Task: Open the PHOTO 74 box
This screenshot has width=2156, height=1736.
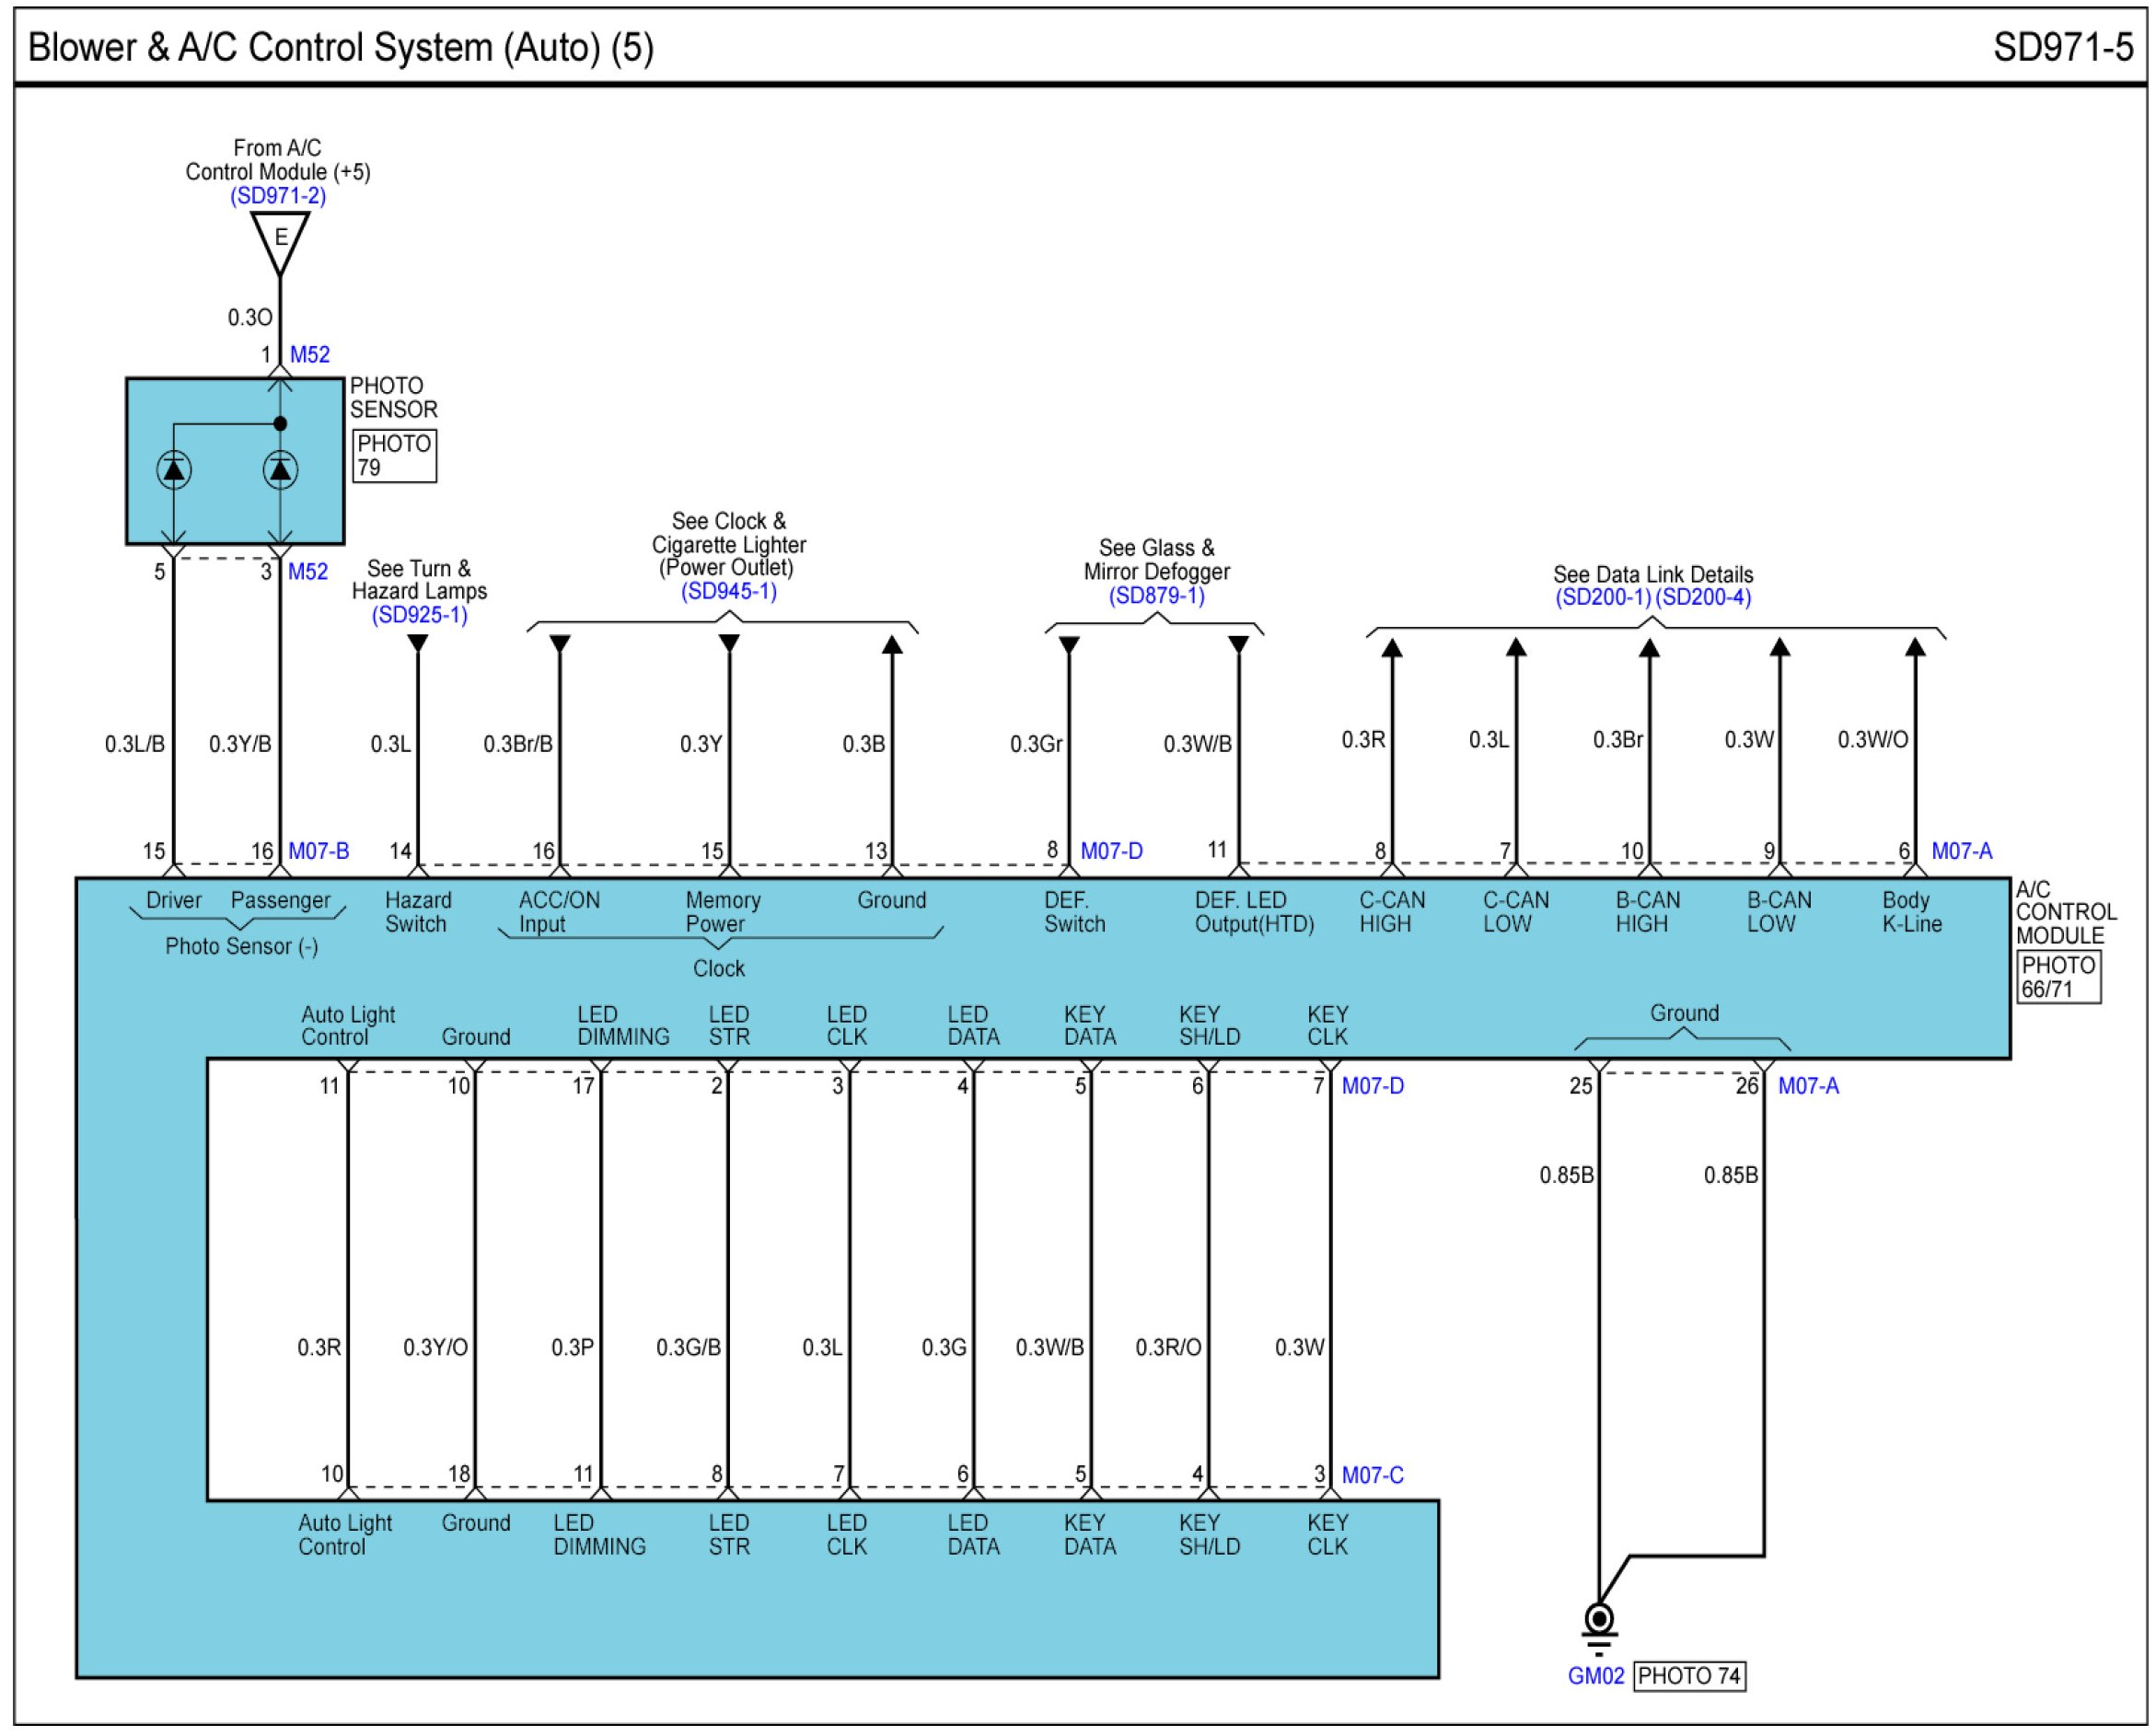Action: (x=1689, y=1676)
